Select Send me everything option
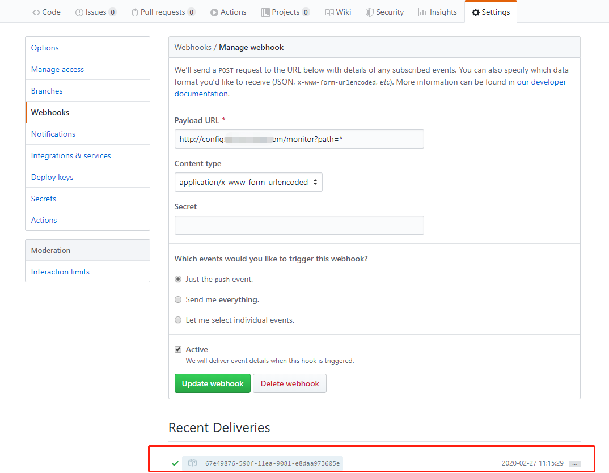 pyautogui.click(x=178, y=299)
